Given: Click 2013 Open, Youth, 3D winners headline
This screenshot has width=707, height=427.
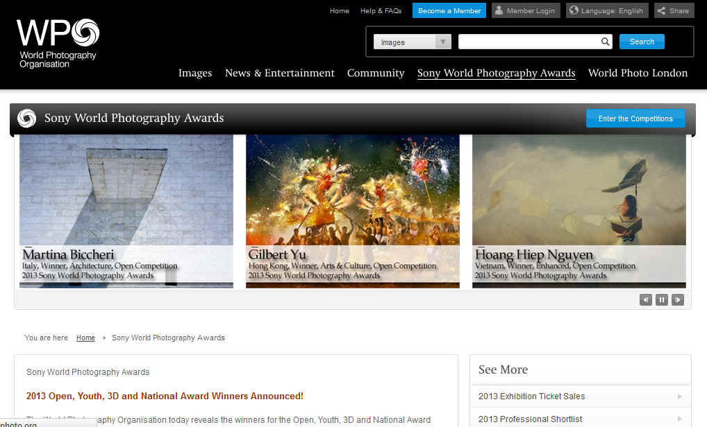Looking at the screenshot, I should click(x=165, y=396).
